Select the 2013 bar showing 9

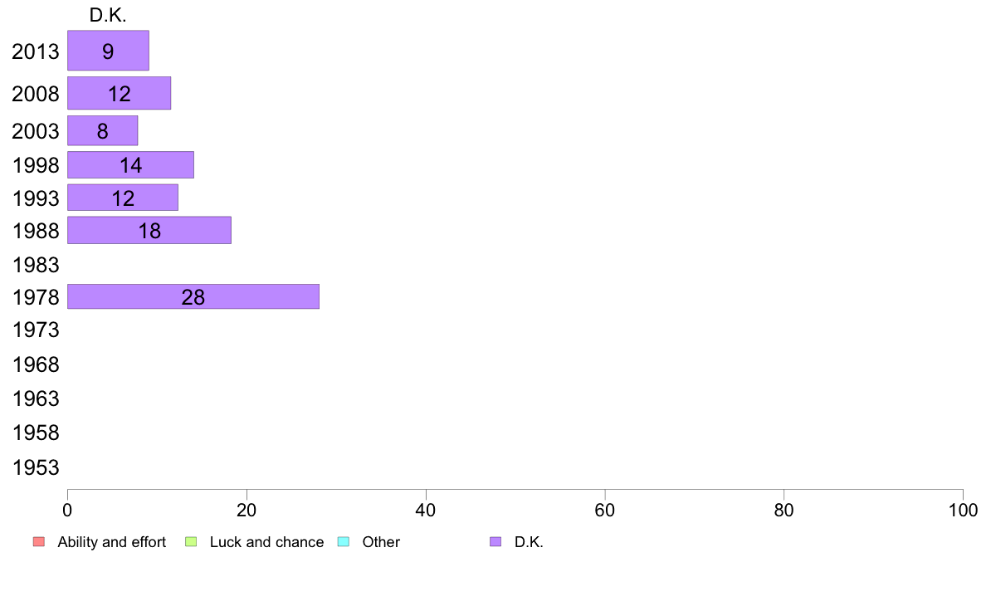(x=108, y=51)
